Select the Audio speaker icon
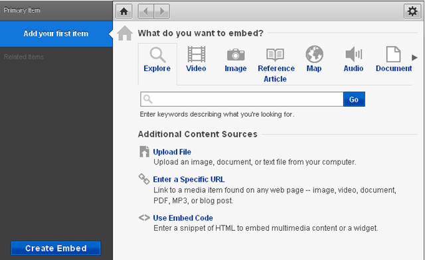Image resolution: width=425 pixels, height=260 pixels. pyautogui.click(x=354, y=54)
